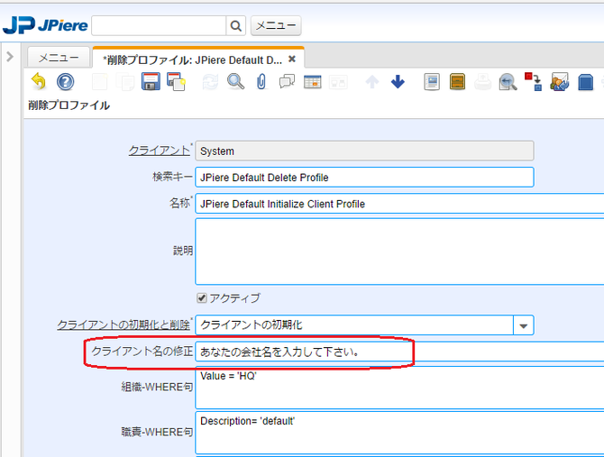The height and width of the screenshot is (457, 604).
Task: Click the search magnifier button in the header
Action: pyautogui.click(x=236, y=26)
